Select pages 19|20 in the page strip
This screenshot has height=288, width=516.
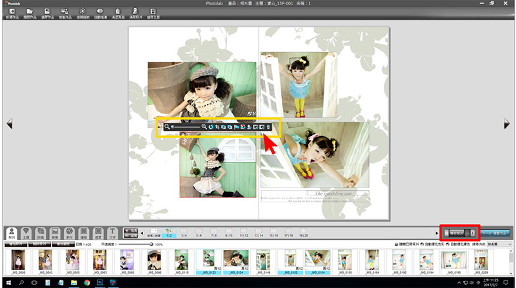click(303, 233)
